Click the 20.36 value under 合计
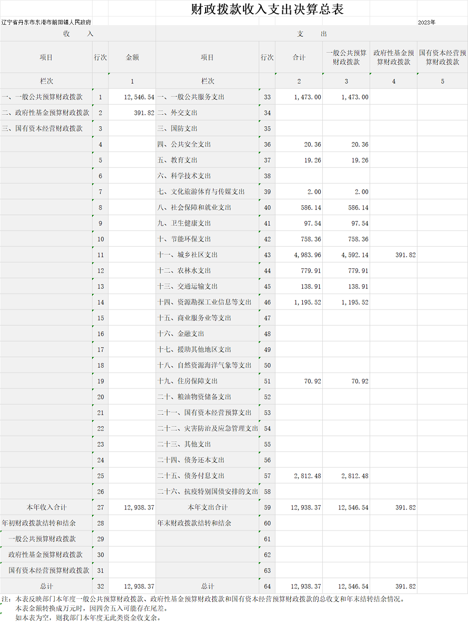468x622 pixels. coord(313,144)
